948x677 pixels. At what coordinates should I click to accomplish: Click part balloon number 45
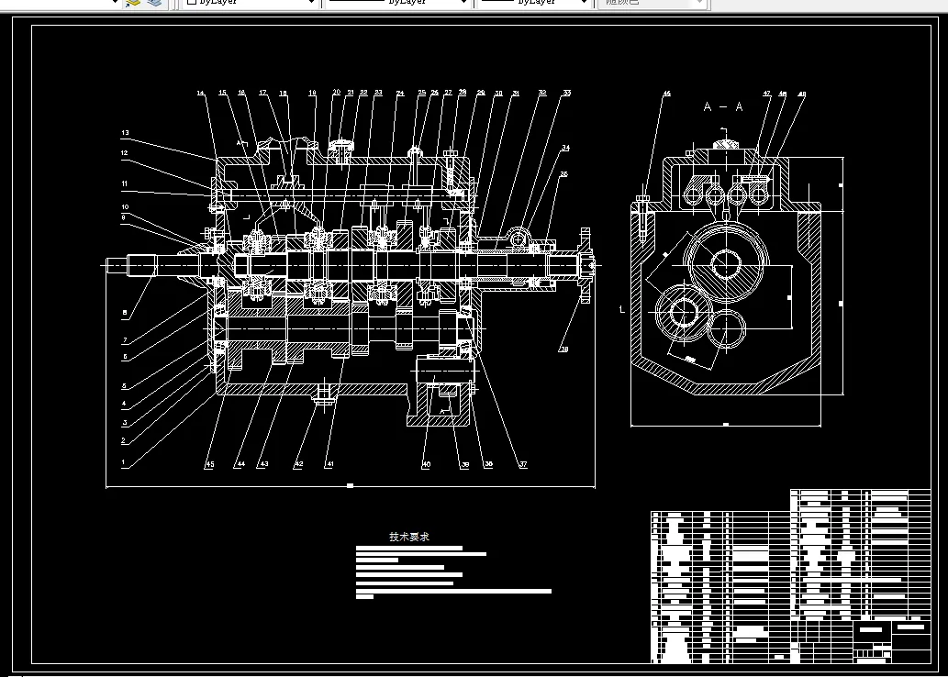point(209,465)
